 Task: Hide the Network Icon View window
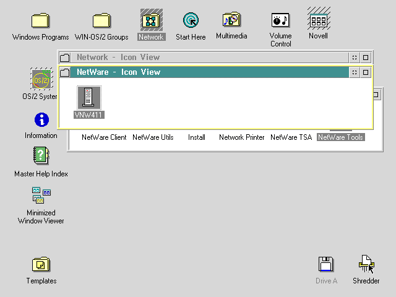355,58
